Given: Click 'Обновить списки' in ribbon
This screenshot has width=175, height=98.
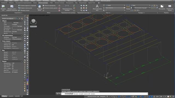Looking at the screenshot, I should coord(24,10).
